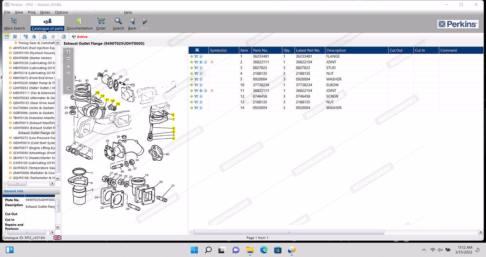Zoom out on diagram with minus icon
Viewport: 486px width, 257px height.
point(68,59)
